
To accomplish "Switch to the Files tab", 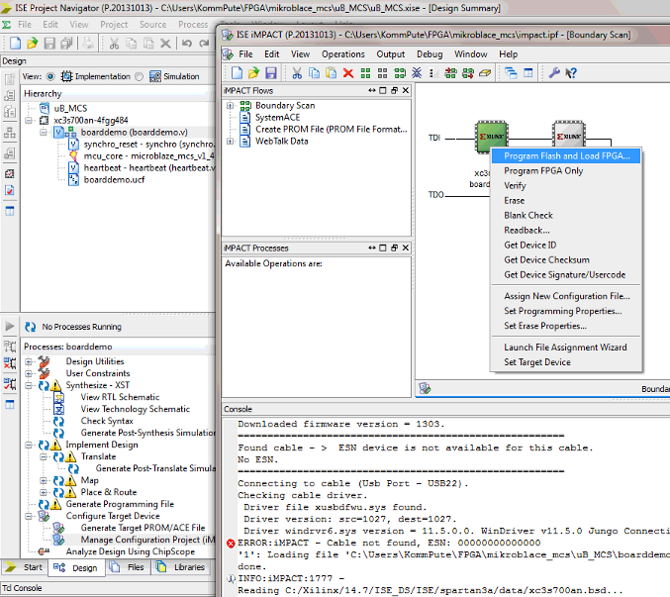I will tap(128, 567).
